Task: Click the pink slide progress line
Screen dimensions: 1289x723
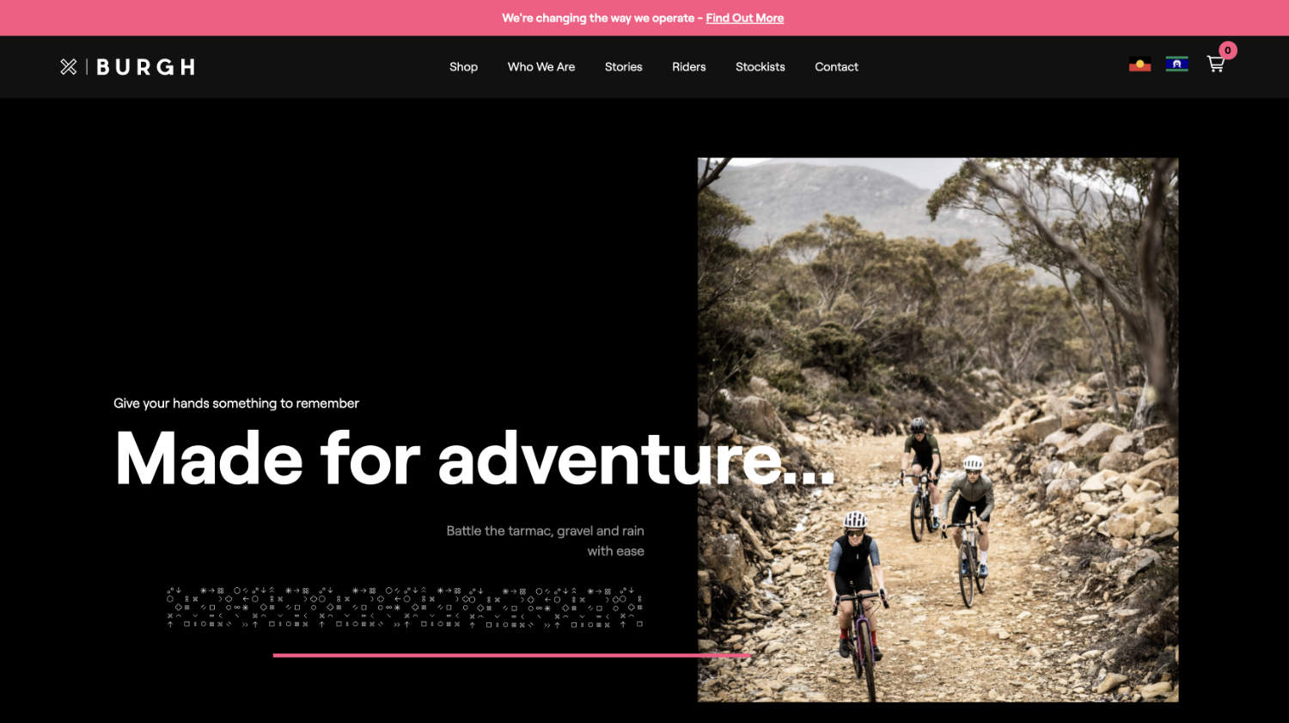Action: (512, 655)
